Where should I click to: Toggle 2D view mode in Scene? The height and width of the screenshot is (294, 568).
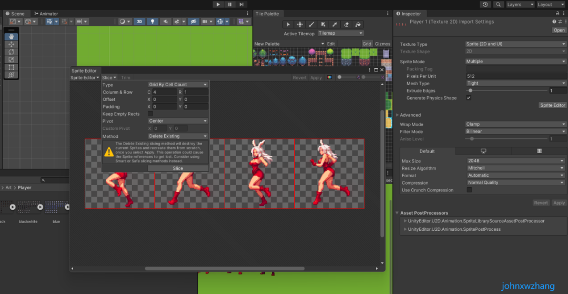pyautogui.click(x=139, y=22)
